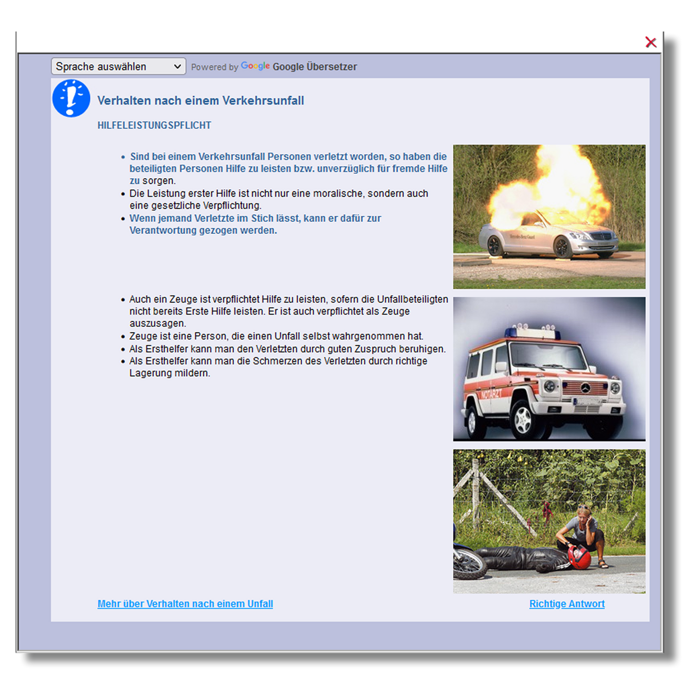Click the bullet about guten Zuspruch beruhigen
Viewport: 694px width, 694px height.
coord(287,349)
